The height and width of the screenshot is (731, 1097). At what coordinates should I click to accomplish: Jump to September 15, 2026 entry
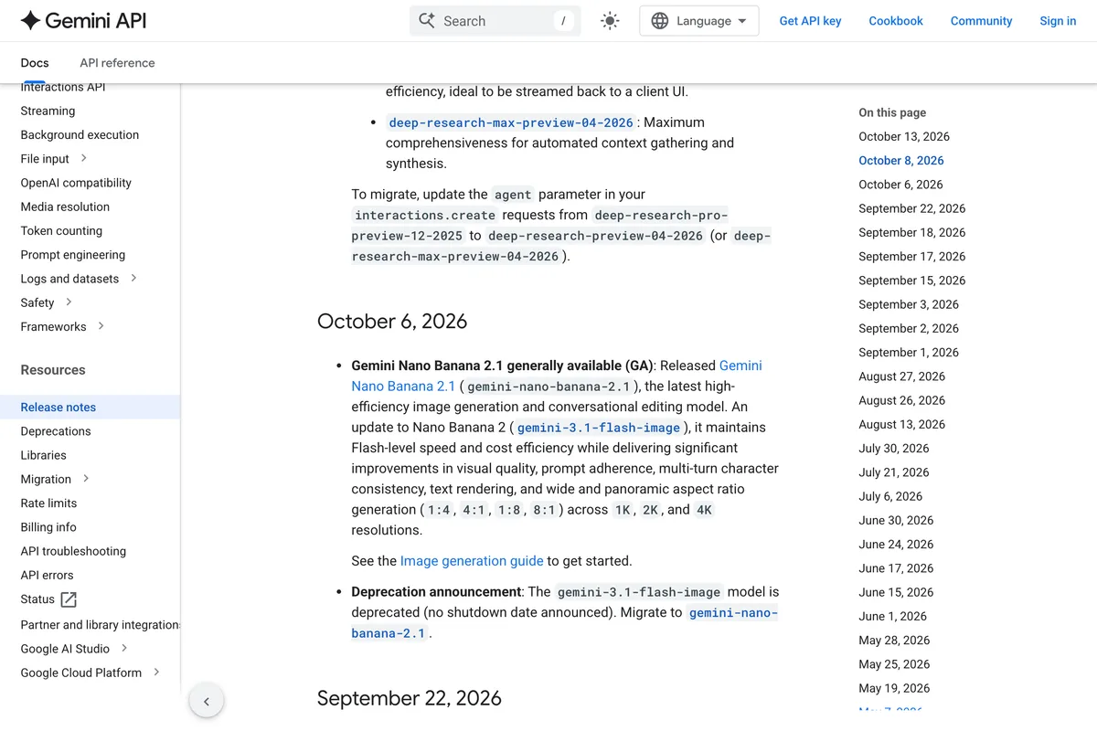(x=912, y=281)
